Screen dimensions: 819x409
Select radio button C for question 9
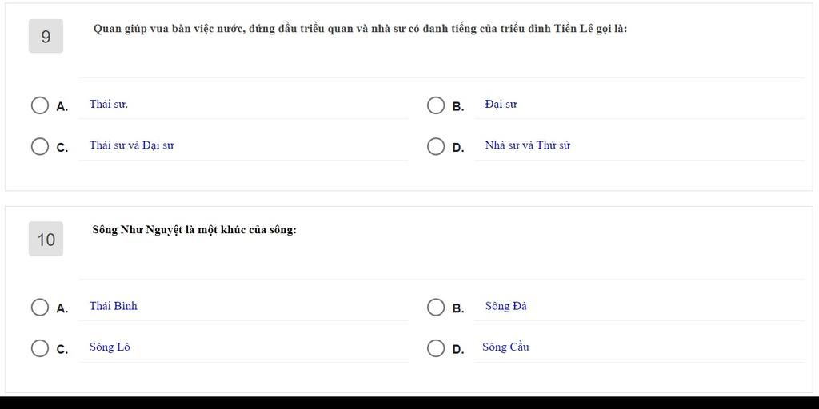(40, 147)
